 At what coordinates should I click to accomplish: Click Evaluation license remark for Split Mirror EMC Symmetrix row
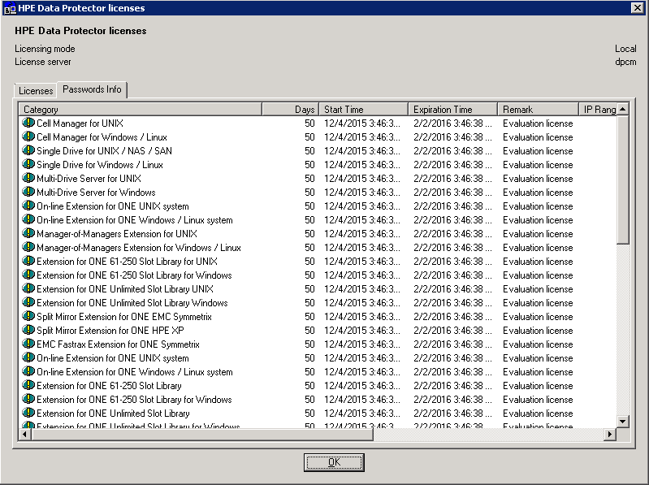(538, 317)
